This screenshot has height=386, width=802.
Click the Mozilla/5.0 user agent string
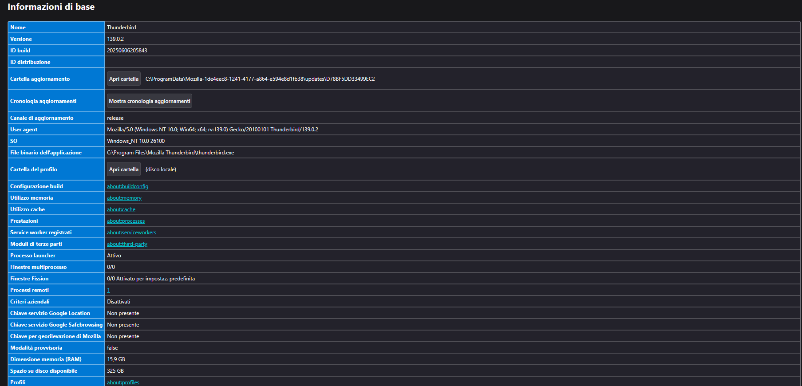213,130
